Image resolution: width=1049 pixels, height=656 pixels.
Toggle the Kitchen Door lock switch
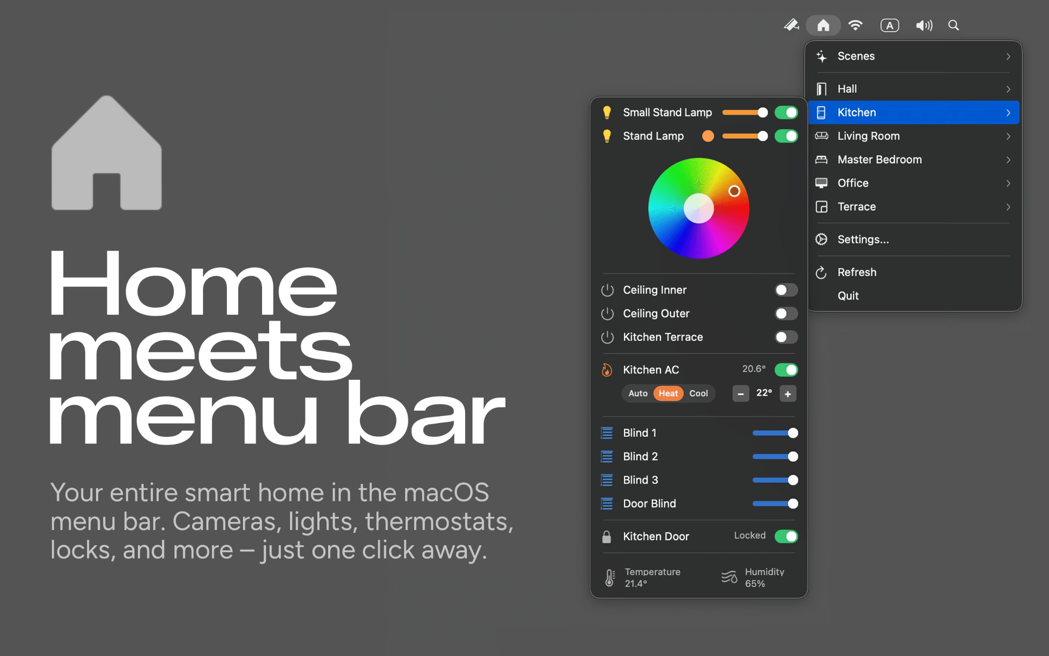tap(786, 537)
